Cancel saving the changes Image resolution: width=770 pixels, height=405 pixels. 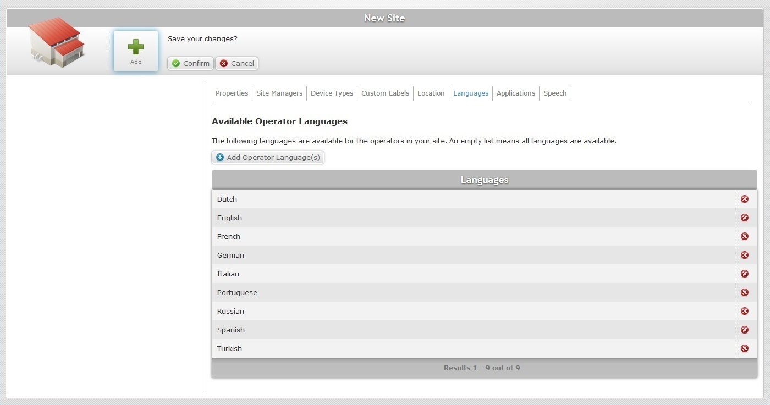[237, 64]
